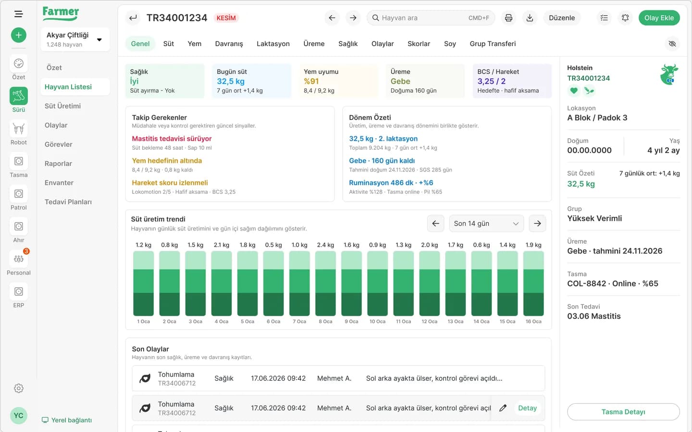
Task: Open the settings gear icon
Action: coord(19,388)
